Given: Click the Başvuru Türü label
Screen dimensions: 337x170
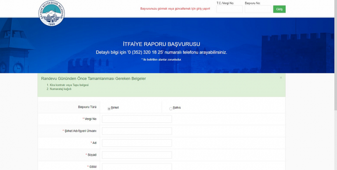Looking at the screenshot, I should point(87,107).
